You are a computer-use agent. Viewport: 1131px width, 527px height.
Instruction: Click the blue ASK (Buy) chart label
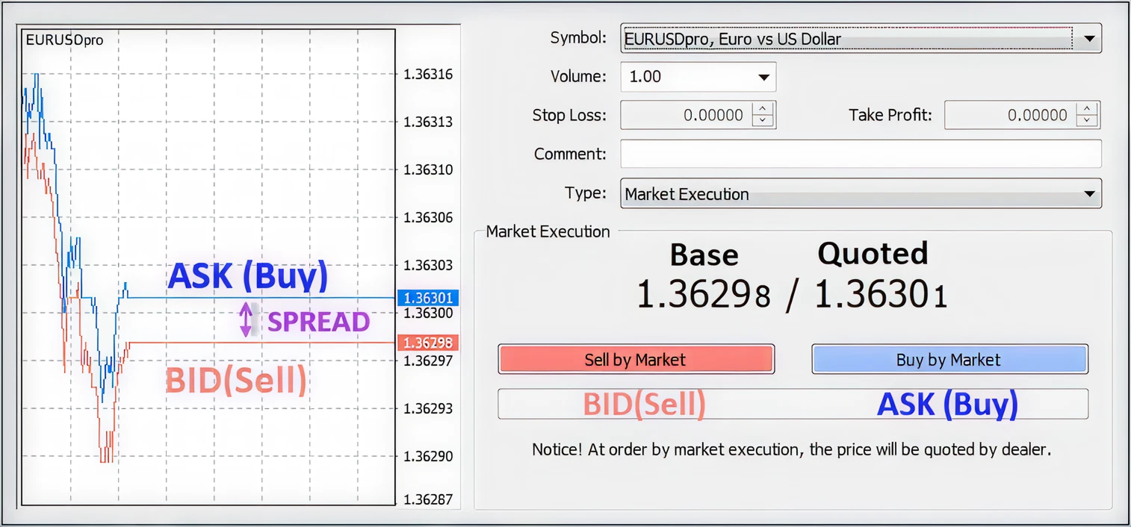point(248,275)
